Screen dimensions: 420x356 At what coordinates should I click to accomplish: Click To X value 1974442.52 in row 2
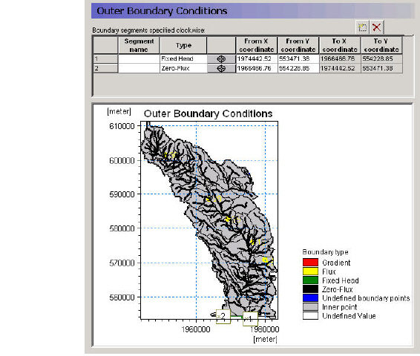(x=340, y=68)
